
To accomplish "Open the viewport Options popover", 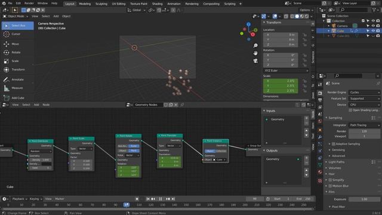I will (x=306, y=10).
